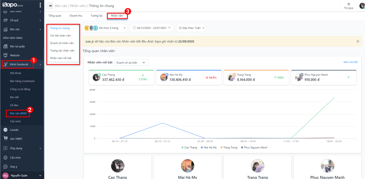Viewport: 365px width, 179px height.
Task: Open Hội thoại under Kênh Facebook
Action: click(16, 73)
